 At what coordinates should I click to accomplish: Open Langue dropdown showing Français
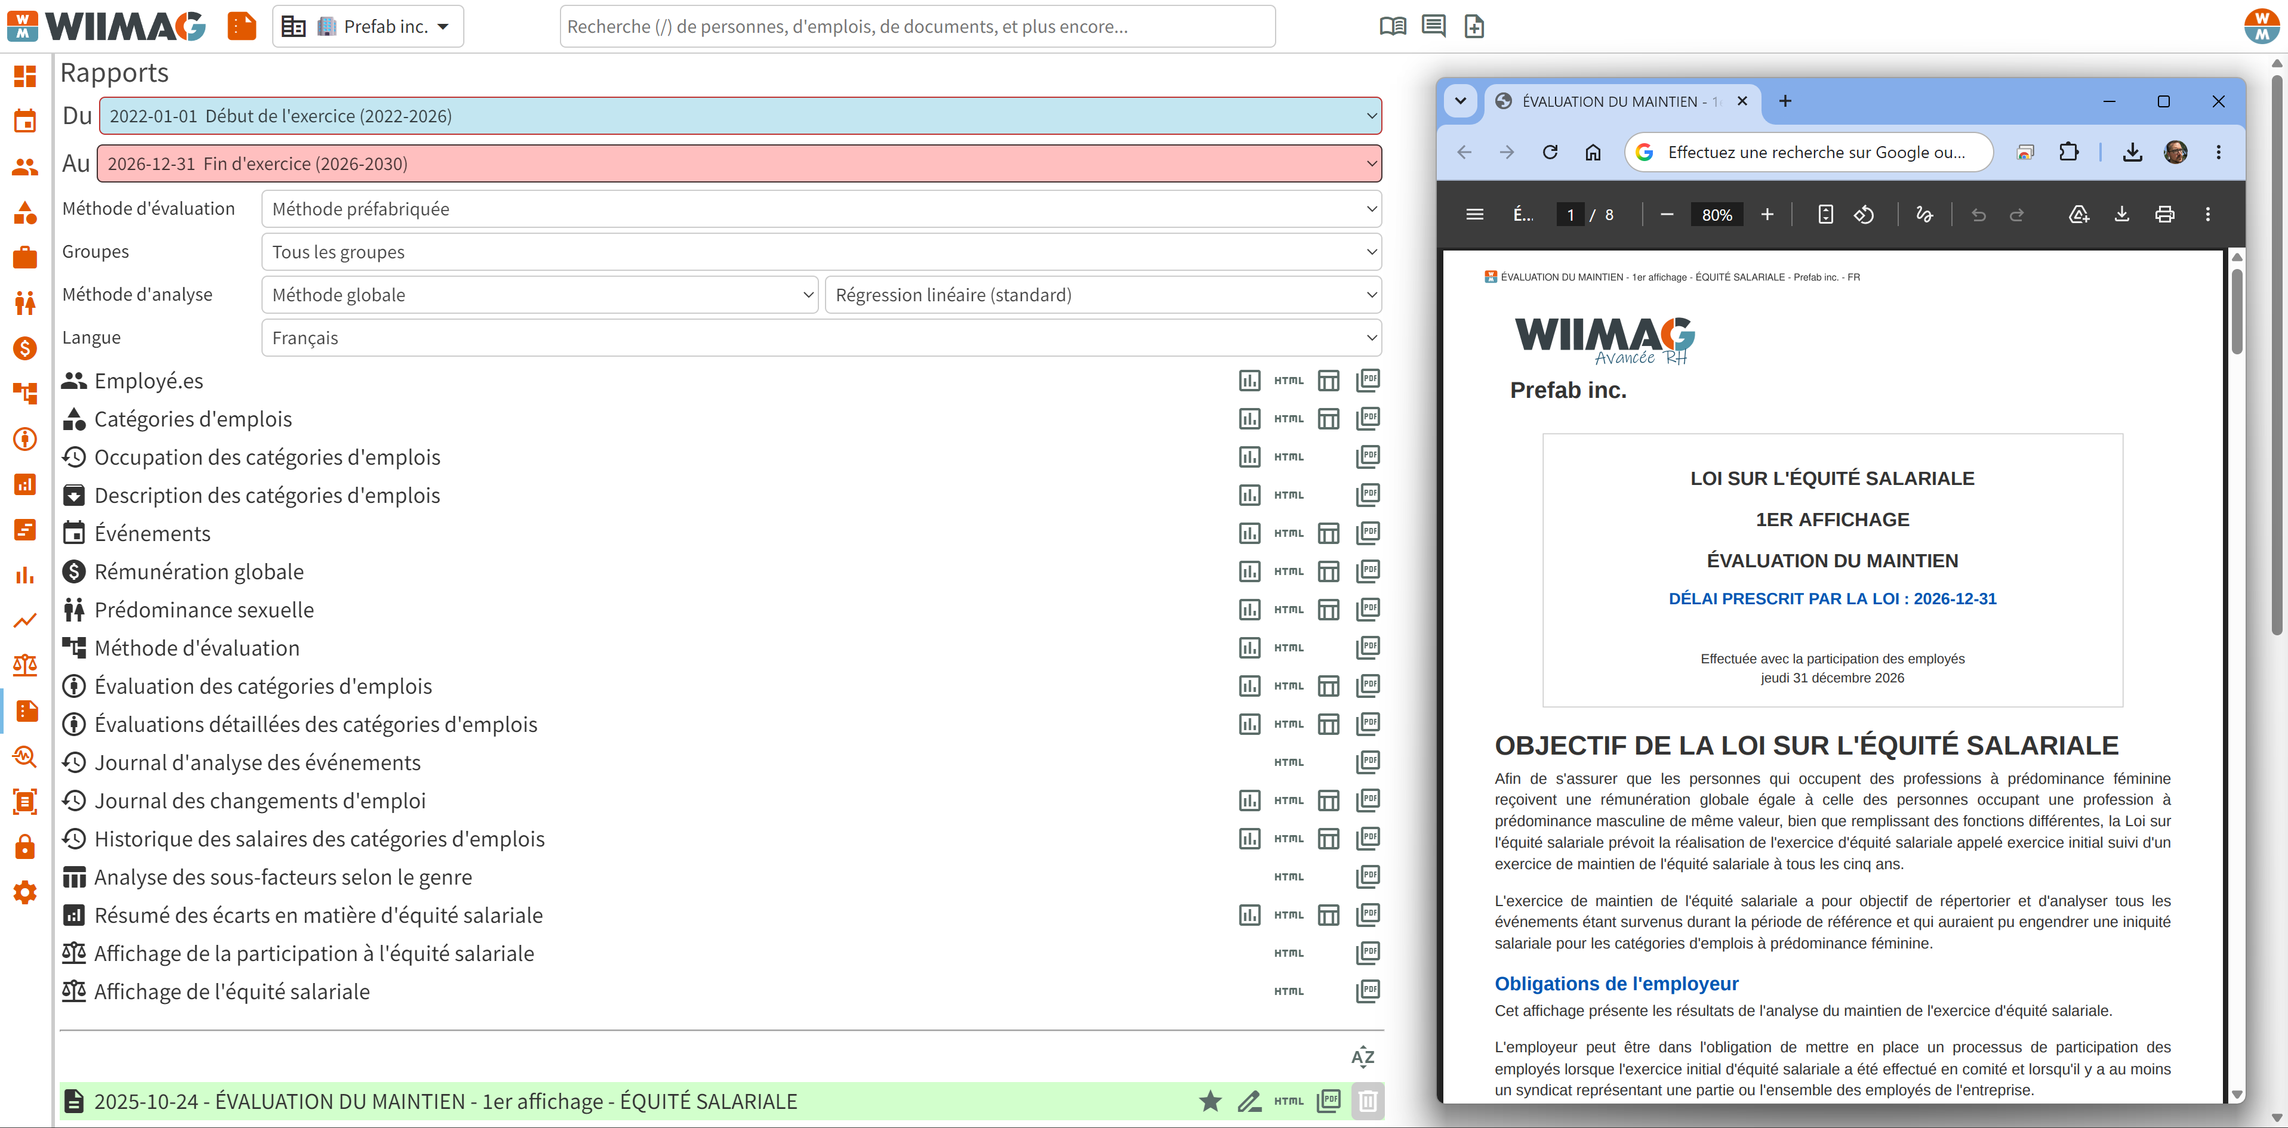(x=821, y=338)
